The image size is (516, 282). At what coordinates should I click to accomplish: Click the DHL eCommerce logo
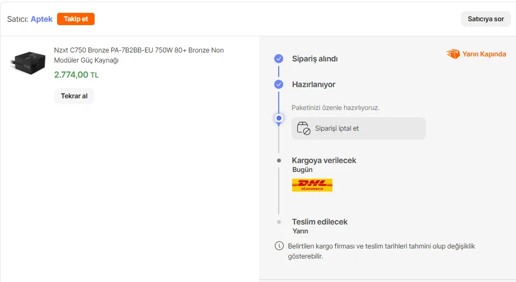pos(312,185)
